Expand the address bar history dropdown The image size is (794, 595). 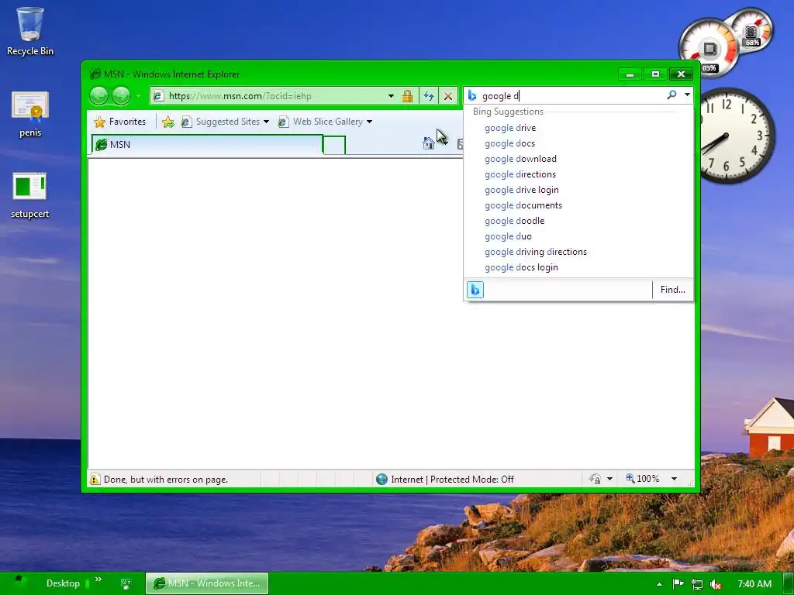(391, 95)
